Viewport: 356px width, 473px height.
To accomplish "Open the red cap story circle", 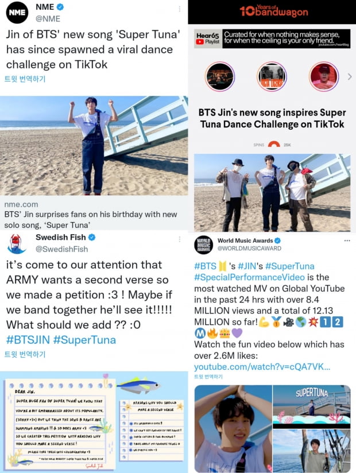I will [x=324, y=76].
